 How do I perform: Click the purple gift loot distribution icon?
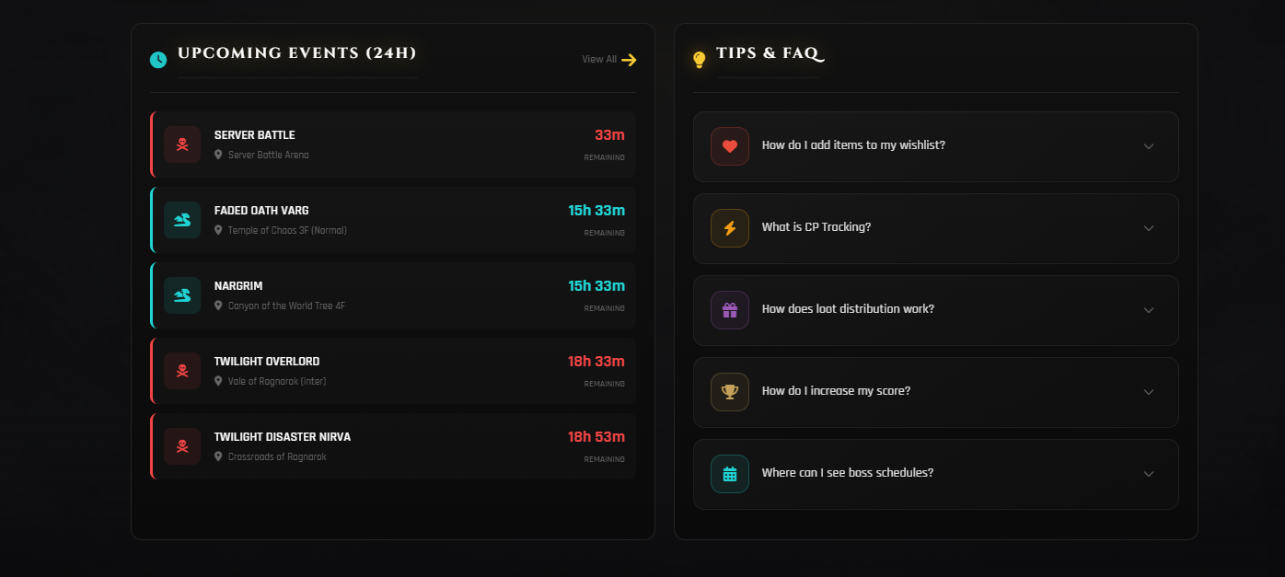click(x=730, y=310)
